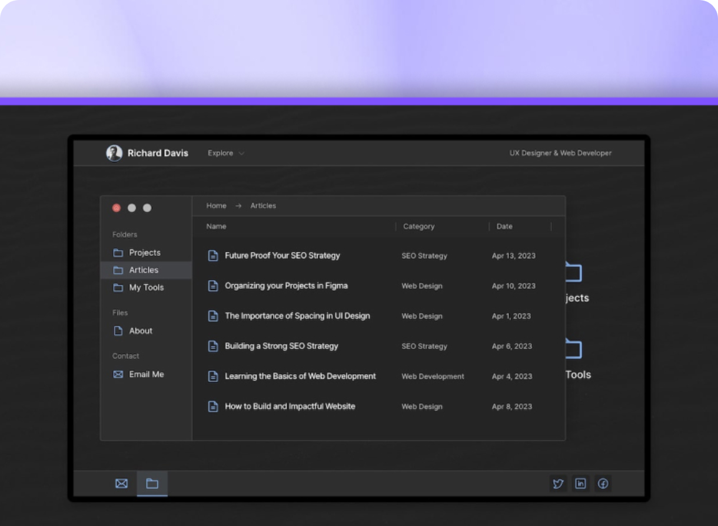This screenshot has width=718, height=526.
Task: Click the Apr 8, 2023 date cell
Action: pos(512,407)
